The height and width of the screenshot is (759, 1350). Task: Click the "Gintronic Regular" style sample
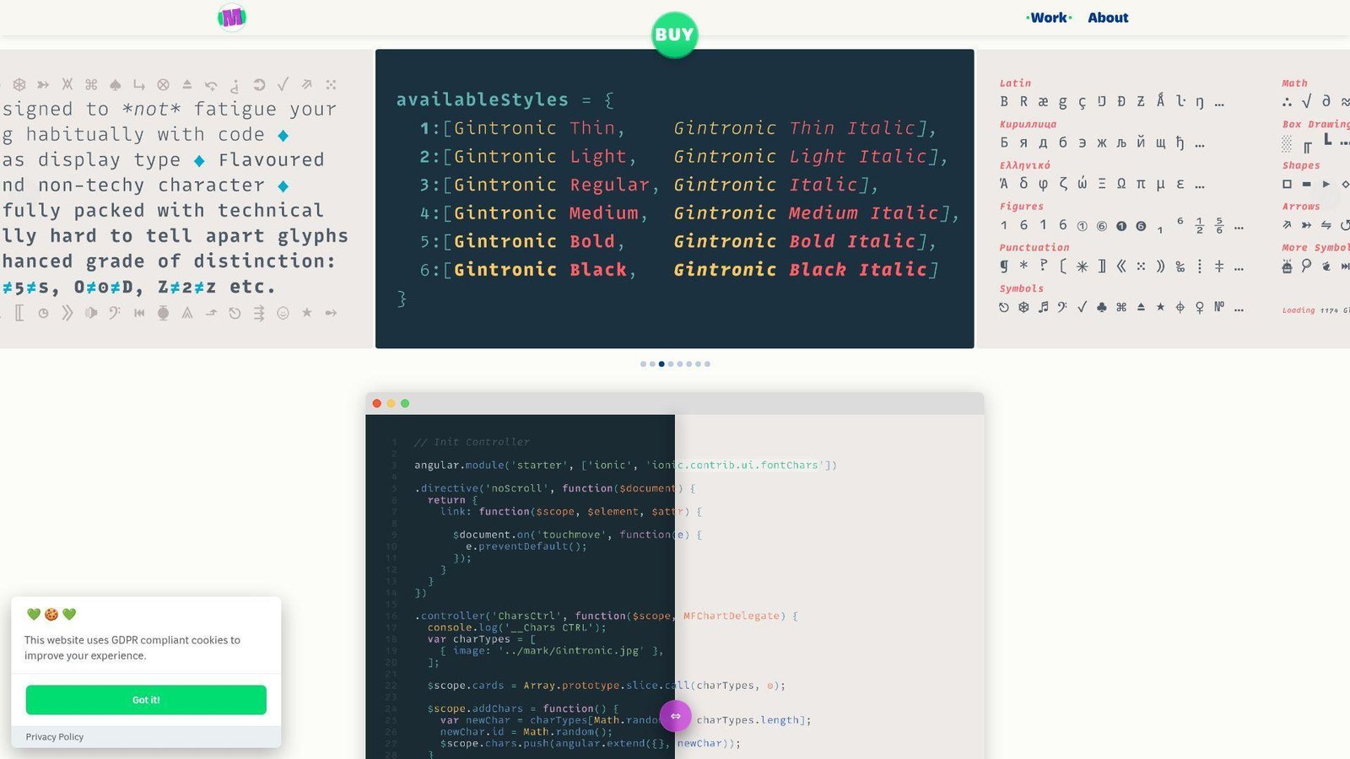(x=553, y=185)
